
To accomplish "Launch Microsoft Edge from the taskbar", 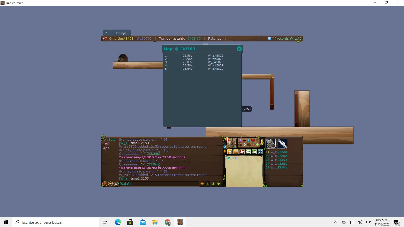I will [x=118, y=222].
